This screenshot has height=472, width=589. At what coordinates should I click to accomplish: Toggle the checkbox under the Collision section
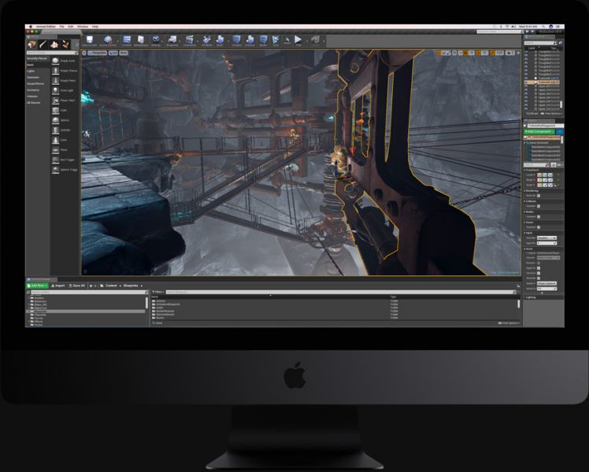pyautogui.click(x=539, y=206)
